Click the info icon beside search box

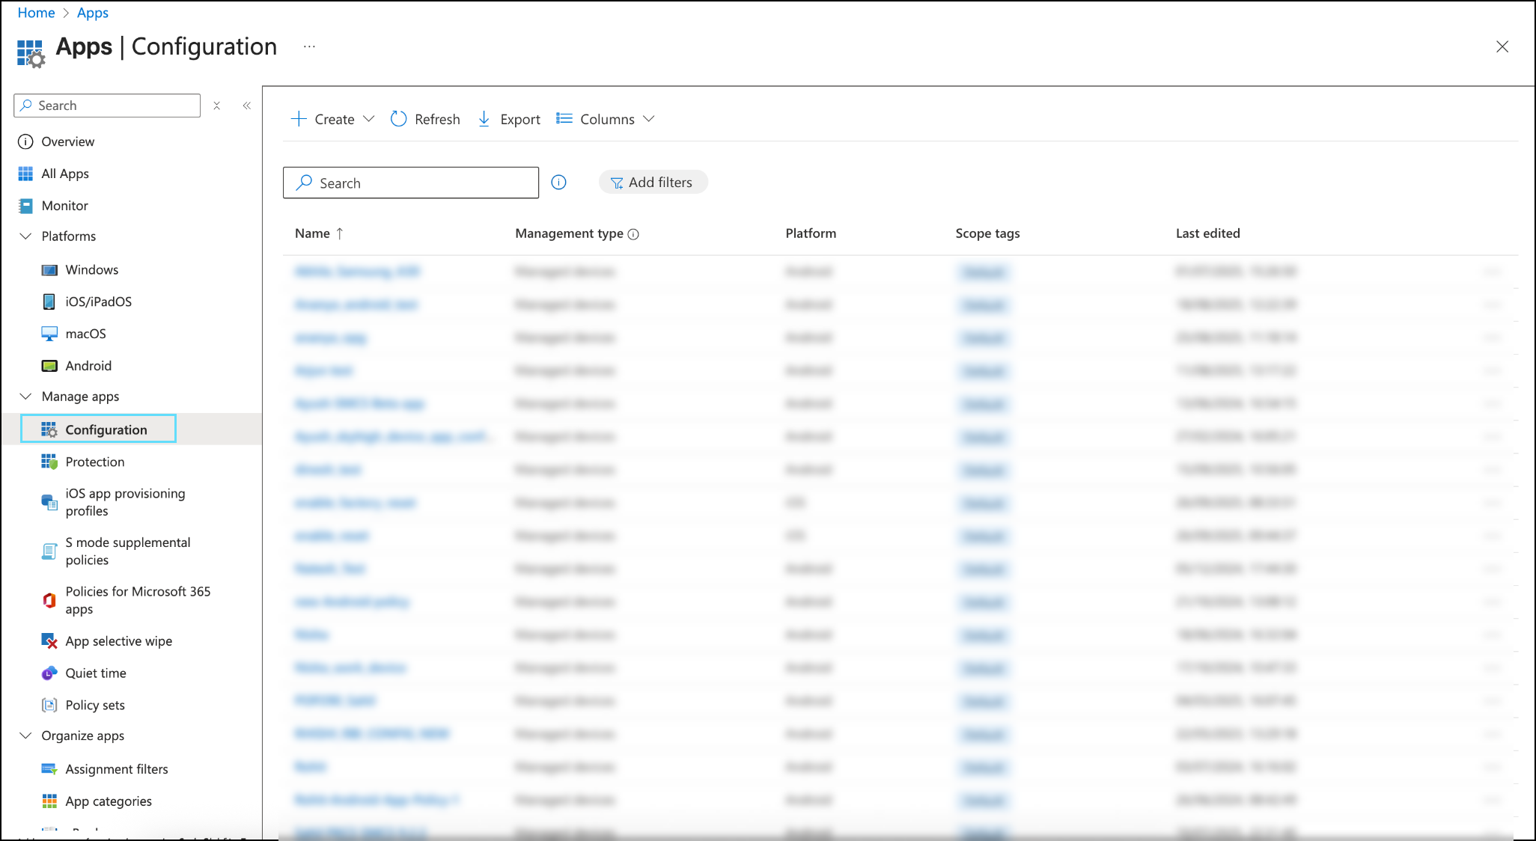coord(558,183)
